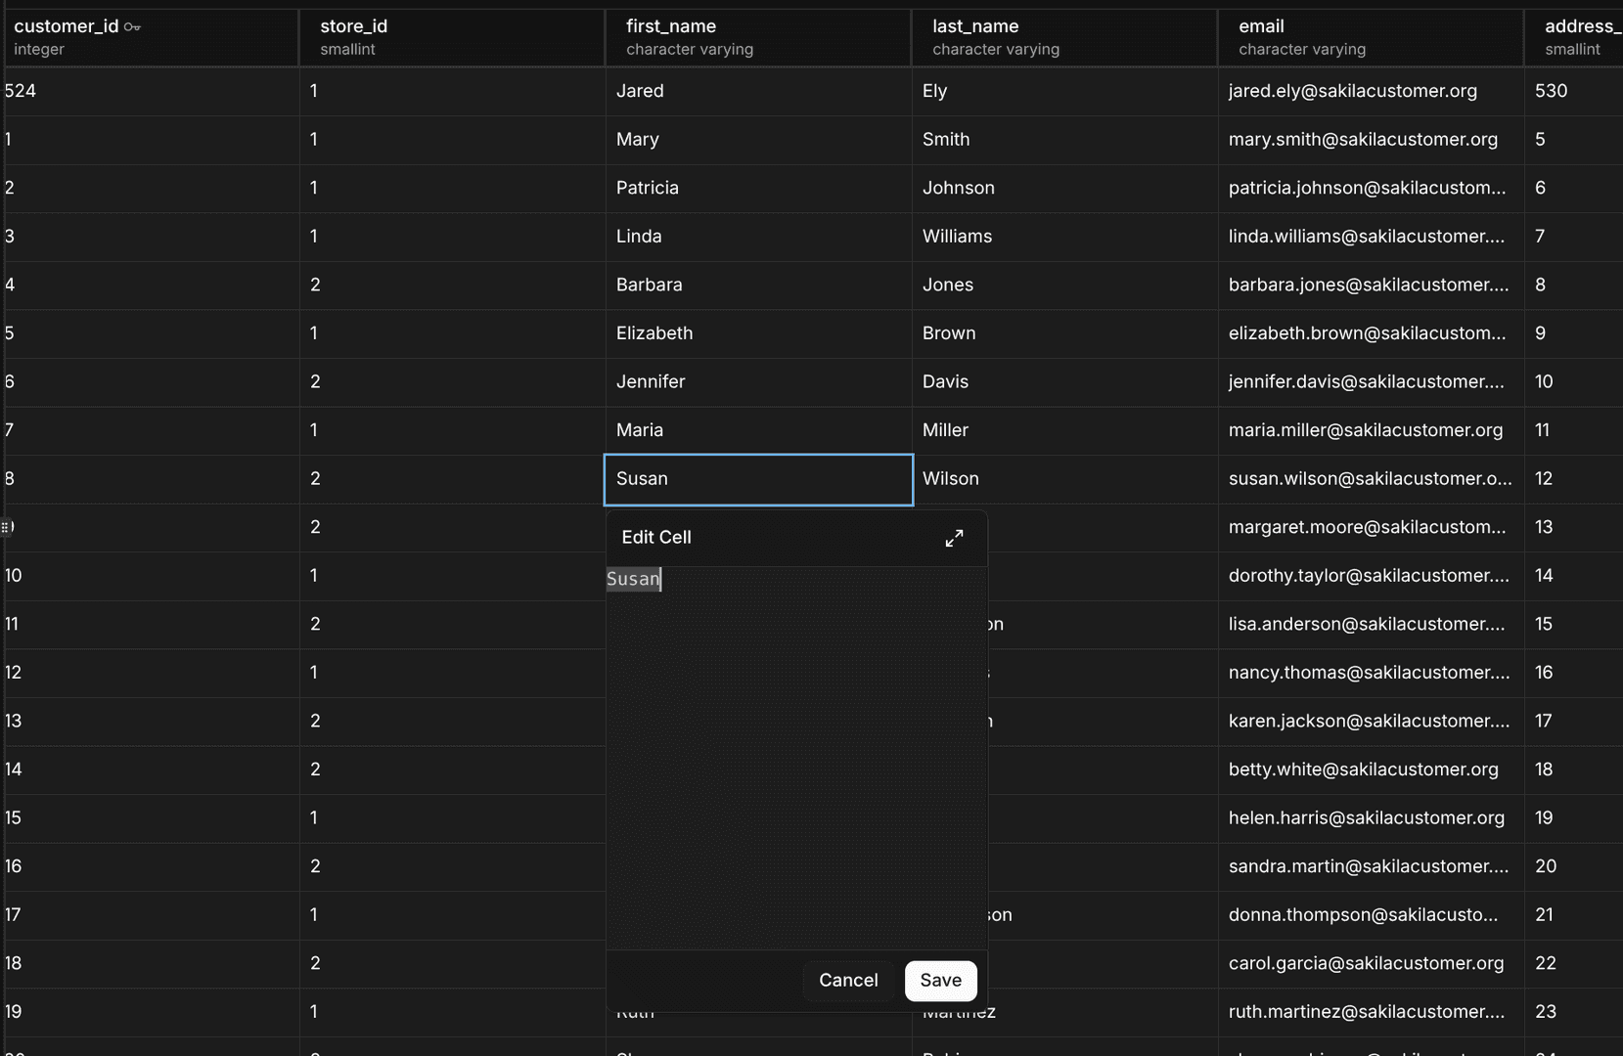1623x1056 pixels.
Task: Click the primary key icon beside customer_id
Action: (132, 26)
